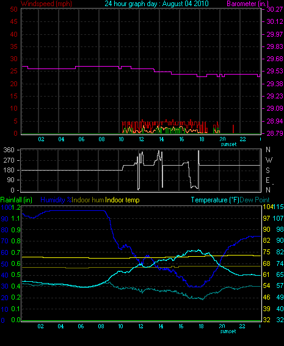284x346 pixels.
Task: Select compass letter S on direction graph
Action: click(x=268, y=170)
